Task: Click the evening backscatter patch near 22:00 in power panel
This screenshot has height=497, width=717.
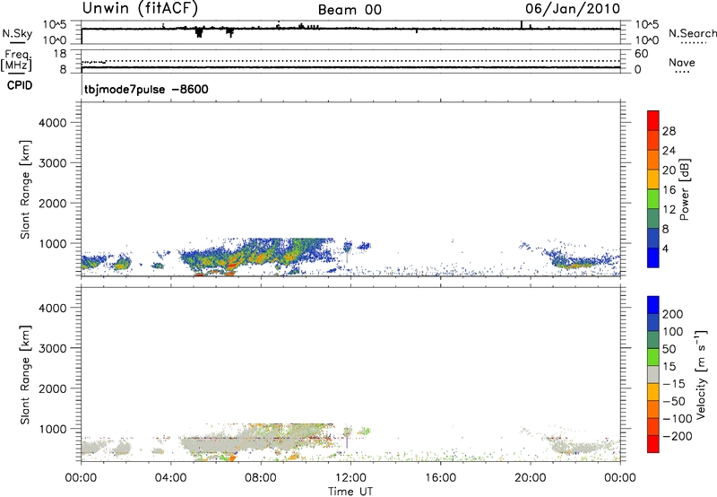Action: (x=577, y=263)
